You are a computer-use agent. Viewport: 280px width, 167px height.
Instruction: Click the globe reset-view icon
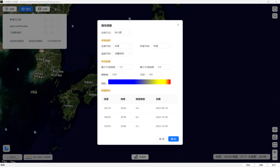point(275,130)
